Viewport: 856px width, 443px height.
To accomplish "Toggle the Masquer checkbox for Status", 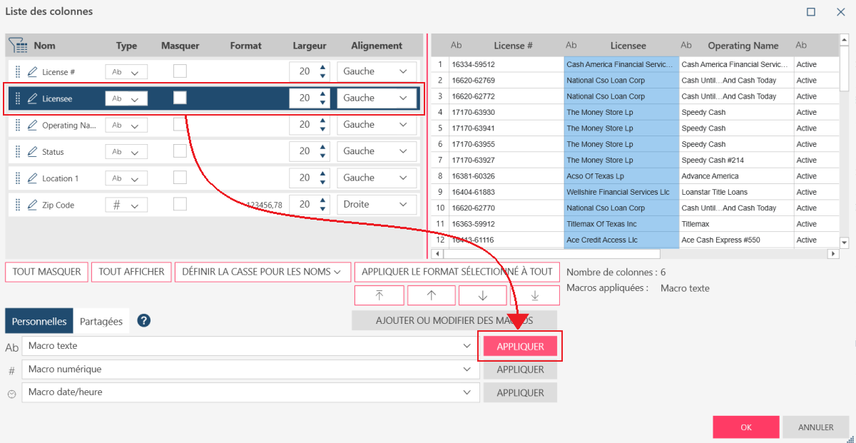I will pos(180,151).
